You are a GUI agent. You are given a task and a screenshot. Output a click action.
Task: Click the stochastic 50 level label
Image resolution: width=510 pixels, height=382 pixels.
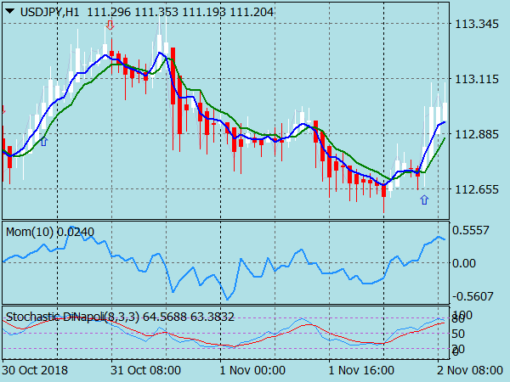[460, 334]
